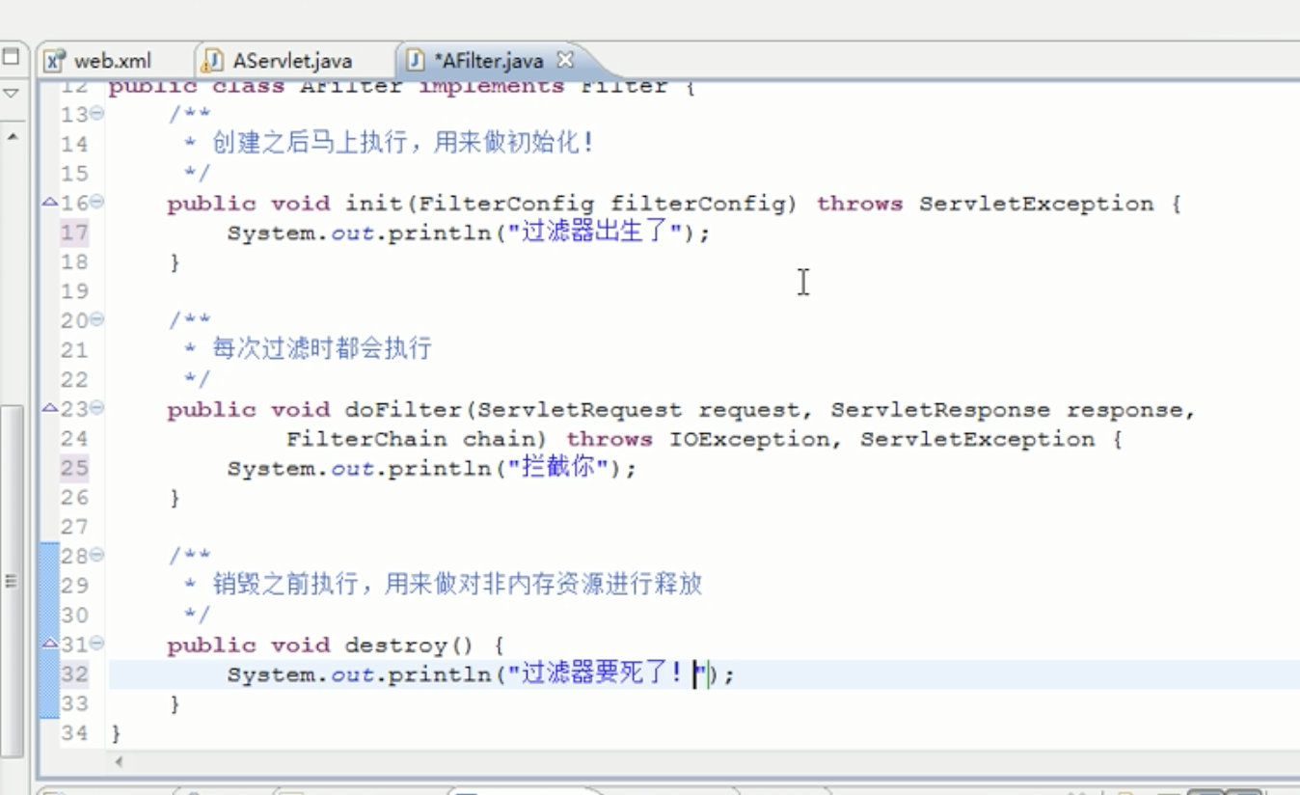Click the comment 销毁之前执行，用来做对非内存资源进行释放
The height and width of the screenshot is (795, 1300).
coord(457,585)
